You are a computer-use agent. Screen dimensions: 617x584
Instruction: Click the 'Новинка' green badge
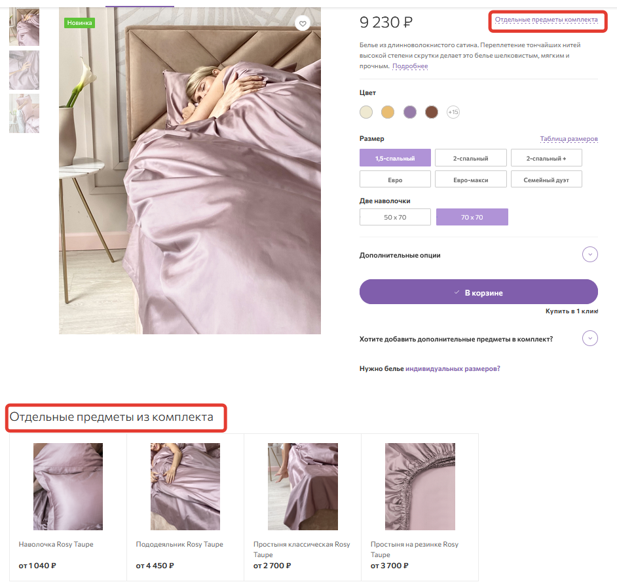click(x=80, y=23)
